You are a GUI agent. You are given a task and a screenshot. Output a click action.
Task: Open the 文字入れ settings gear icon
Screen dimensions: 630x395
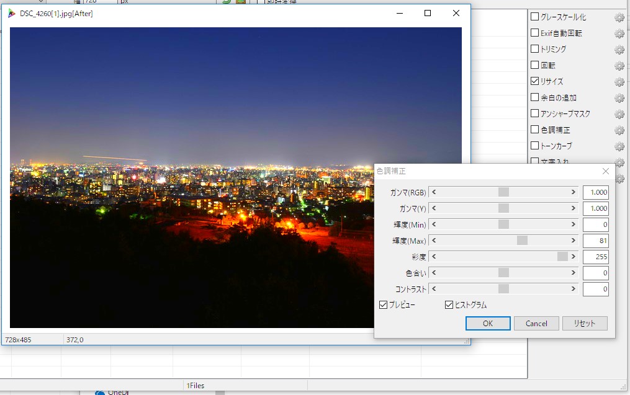point(619,162)
